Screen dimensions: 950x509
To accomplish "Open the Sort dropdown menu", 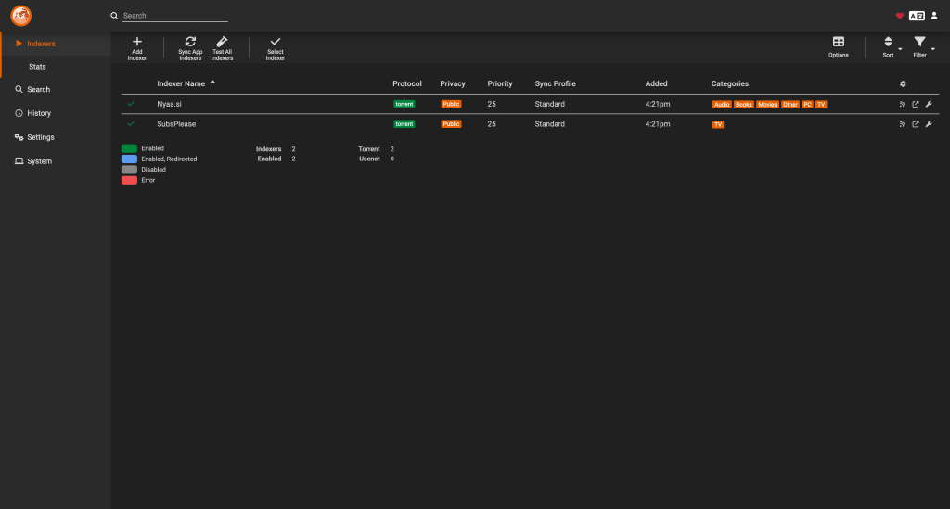I will click(x=891, y=47).
